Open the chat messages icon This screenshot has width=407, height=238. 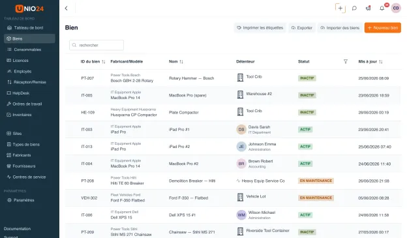(354, 8)
